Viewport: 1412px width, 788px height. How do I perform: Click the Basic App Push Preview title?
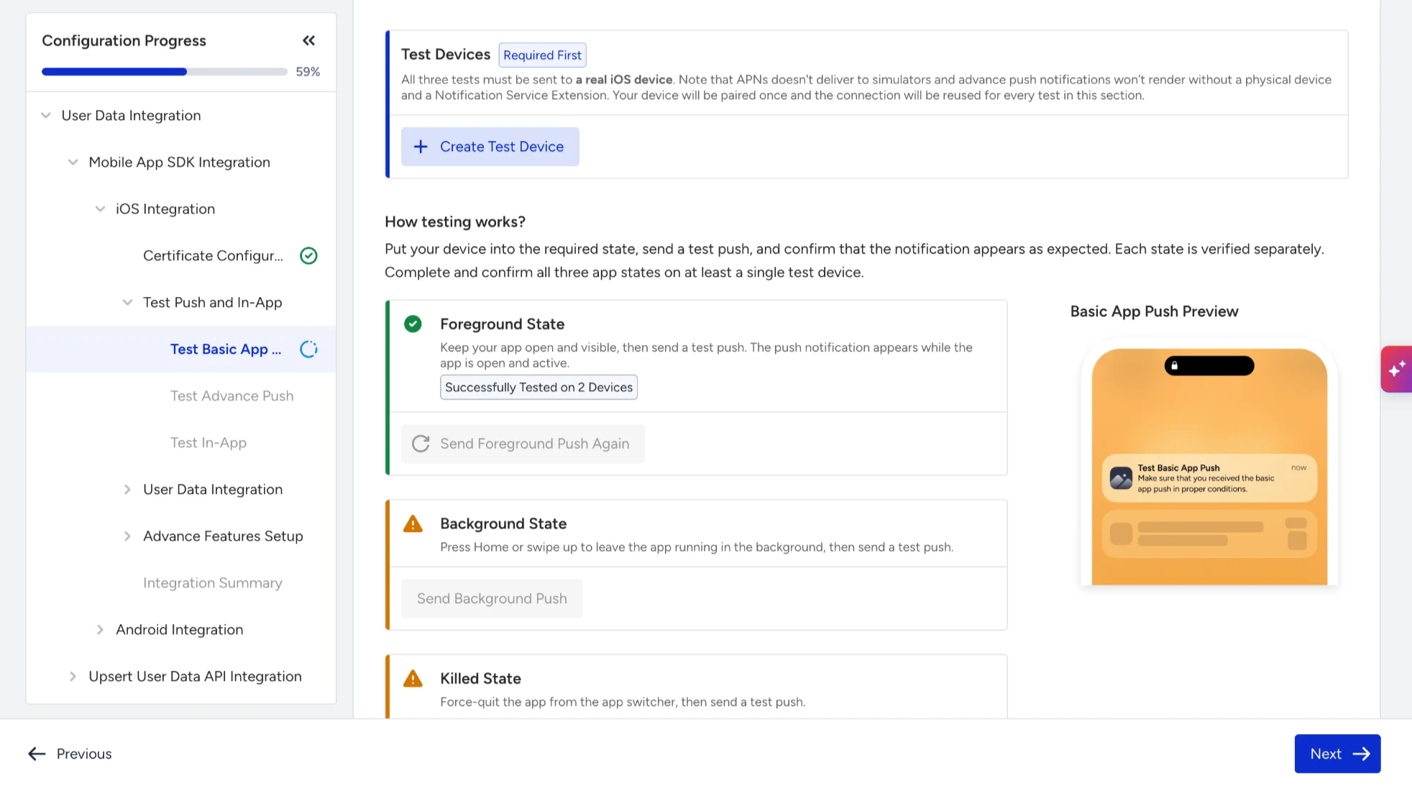click(x=1154, y=311)
